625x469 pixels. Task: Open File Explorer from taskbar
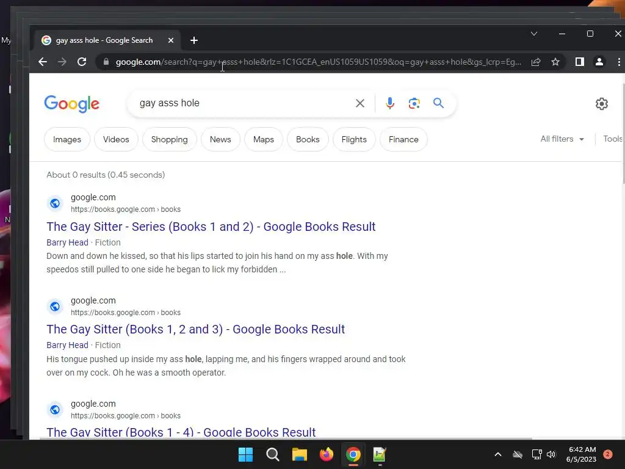point(299,454)
